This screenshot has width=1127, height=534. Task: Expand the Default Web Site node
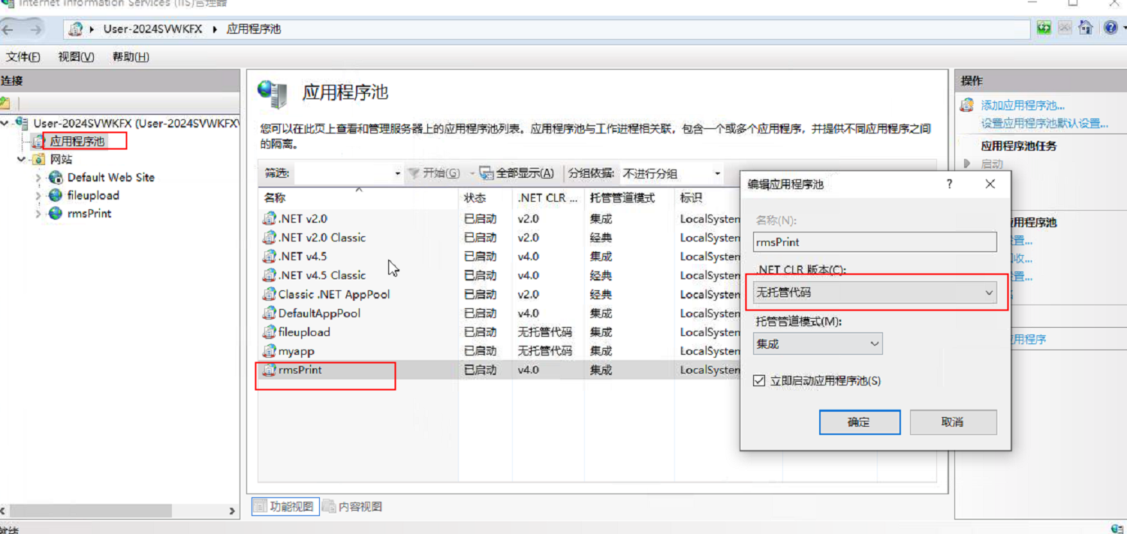pyautogui.click(x=38, y=178)
